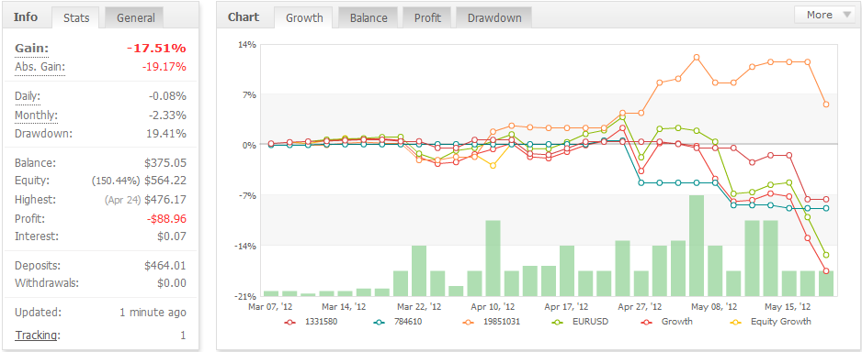Click the -$88.96 profit value
Image resolution: width=862 pixels, height=352 pixels.
tap(166, 219)
